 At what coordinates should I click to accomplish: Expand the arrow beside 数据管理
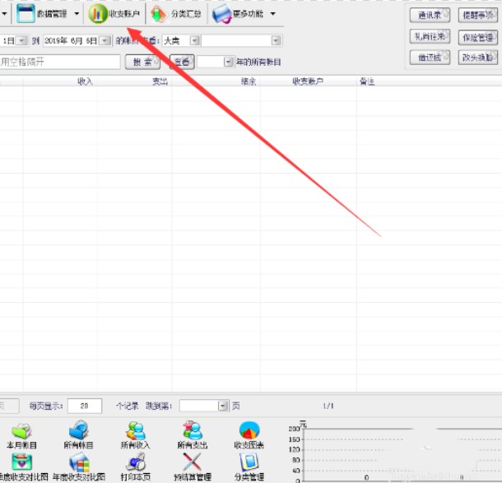pos(77,14)
